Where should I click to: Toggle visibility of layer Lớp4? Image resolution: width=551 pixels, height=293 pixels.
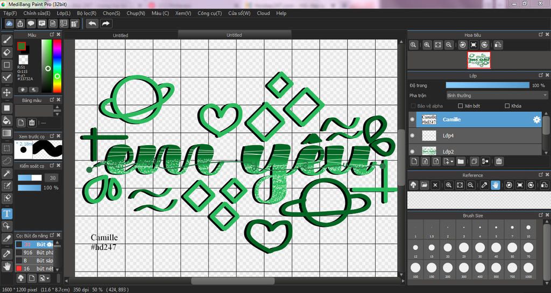point(412,135)
